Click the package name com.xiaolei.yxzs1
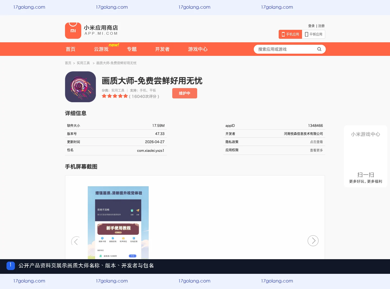The width and height of the screenshot is (390, 289). pos(151,150)
